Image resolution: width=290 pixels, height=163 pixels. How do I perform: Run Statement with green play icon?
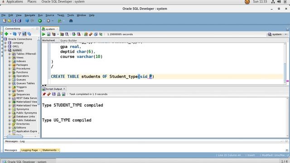tap(43, 34)
